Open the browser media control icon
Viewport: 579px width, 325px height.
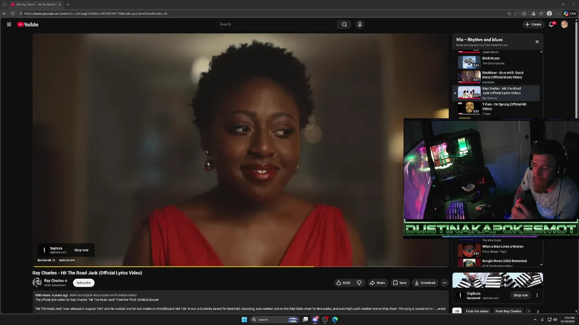[533, 14]
